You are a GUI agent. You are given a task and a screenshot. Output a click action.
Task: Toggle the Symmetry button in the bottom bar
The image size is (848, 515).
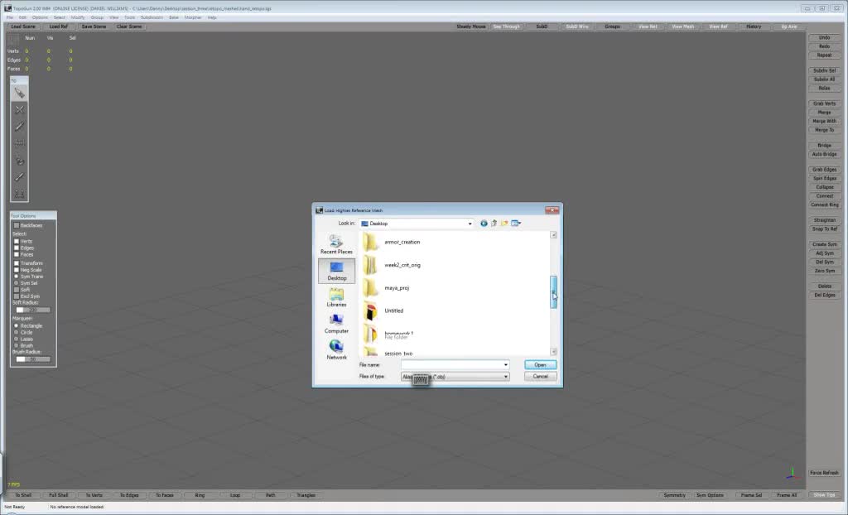coord(674,495)
